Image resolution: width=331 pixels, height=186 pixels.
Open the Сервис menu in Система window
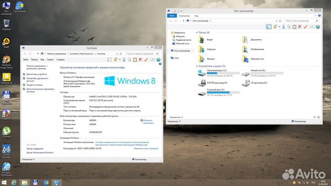click(x=50, y=60)
